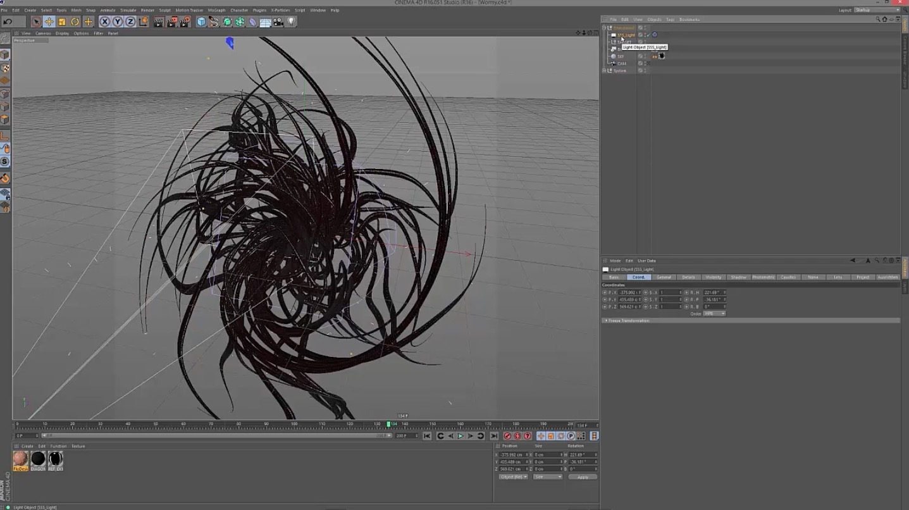Viewport: 909px width, 510px height.
Task: Switch to the Visibility tab
Action: point(714,277)
